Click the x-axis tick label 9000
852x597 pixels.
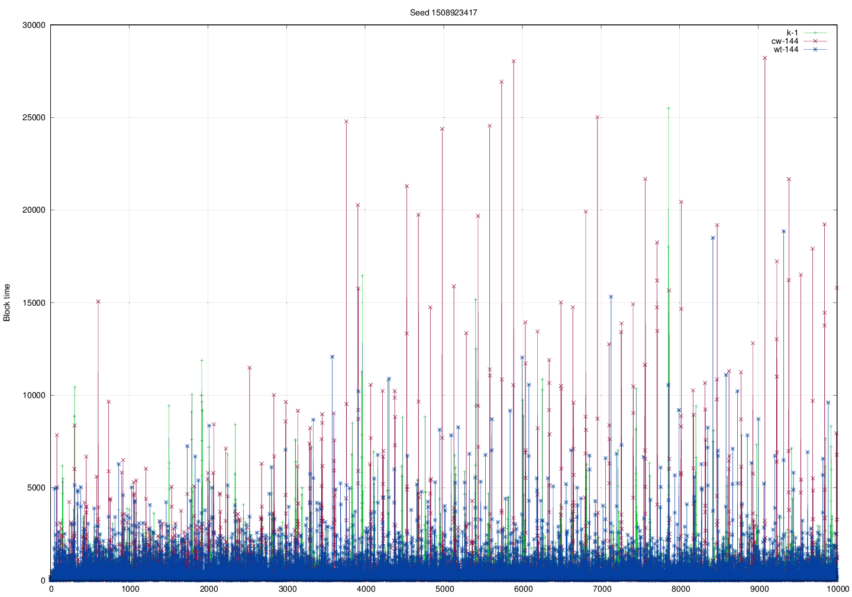point(759,589)
